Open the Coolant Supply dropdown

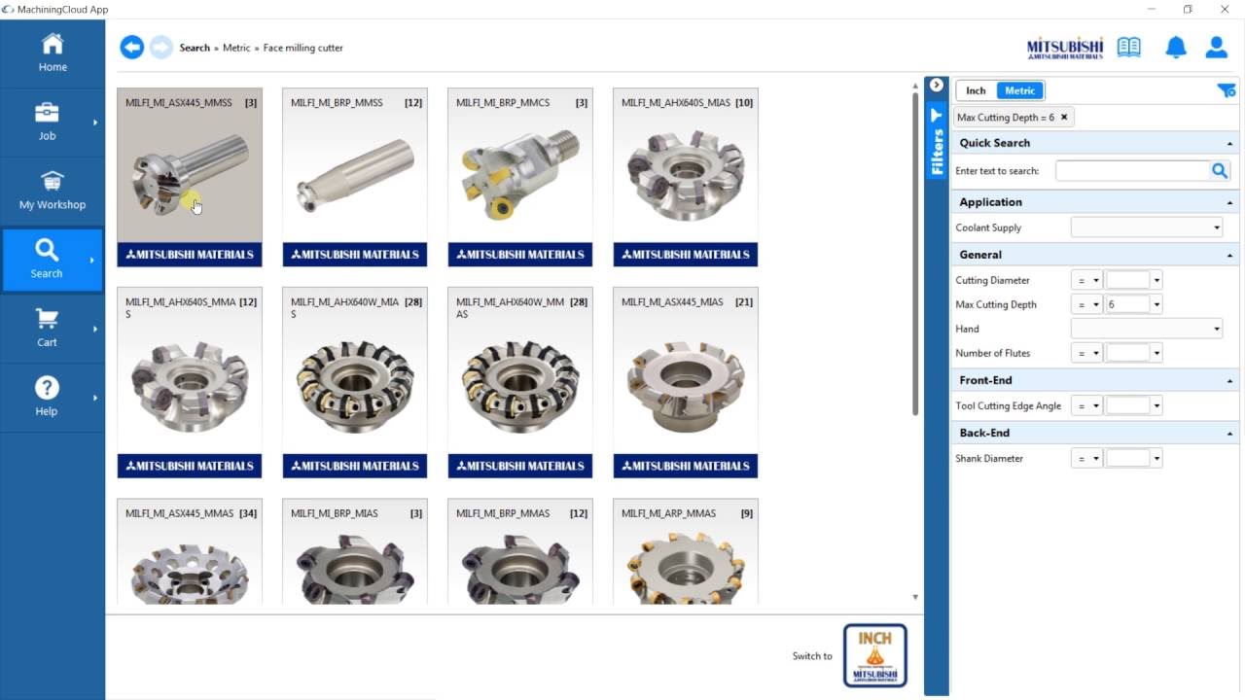(1147, 227)
